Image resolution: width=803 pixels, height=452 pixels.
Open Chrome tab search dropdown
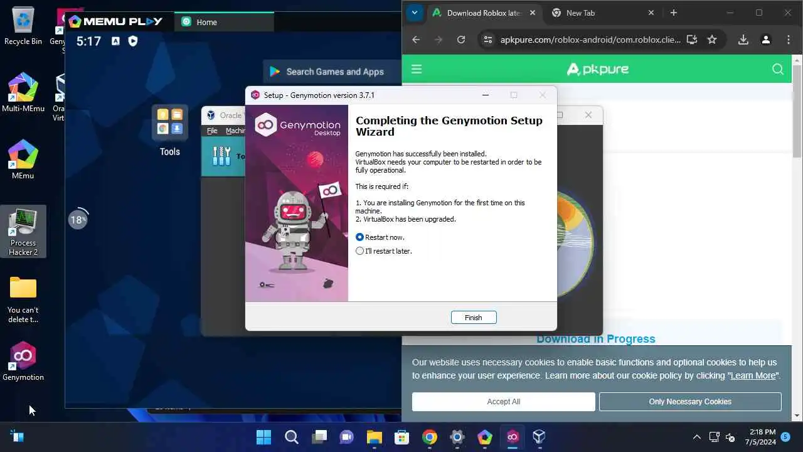415,13
